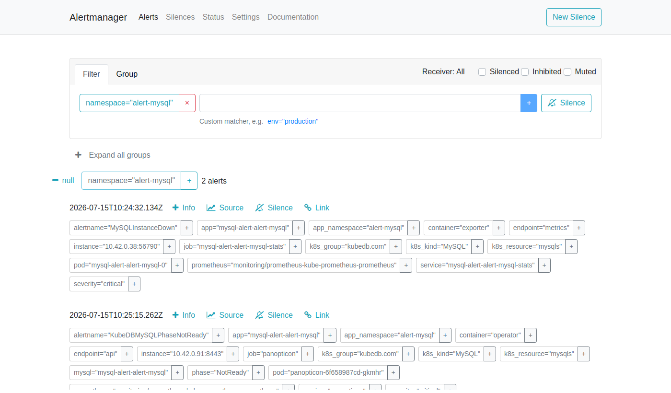Add app="mysql-alert-alert-mysql" plus in first alert
Image resolution: width=671 pixels, height=393 pixels.
[x=299, y=228]
